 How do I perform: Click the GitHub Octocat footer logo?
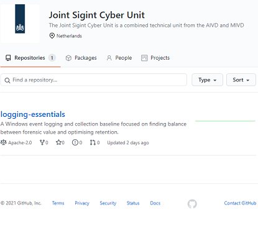pyautogui.click(x=192, y=204)
